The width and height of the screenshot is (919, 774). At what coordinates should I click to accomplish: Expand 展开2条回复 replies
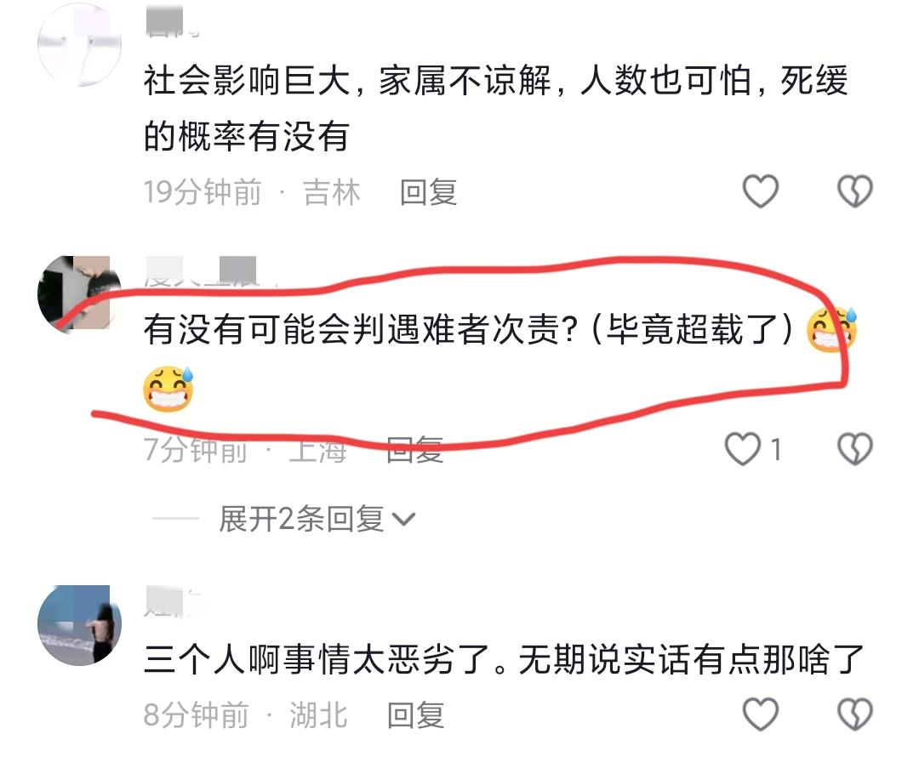point(302,519)
